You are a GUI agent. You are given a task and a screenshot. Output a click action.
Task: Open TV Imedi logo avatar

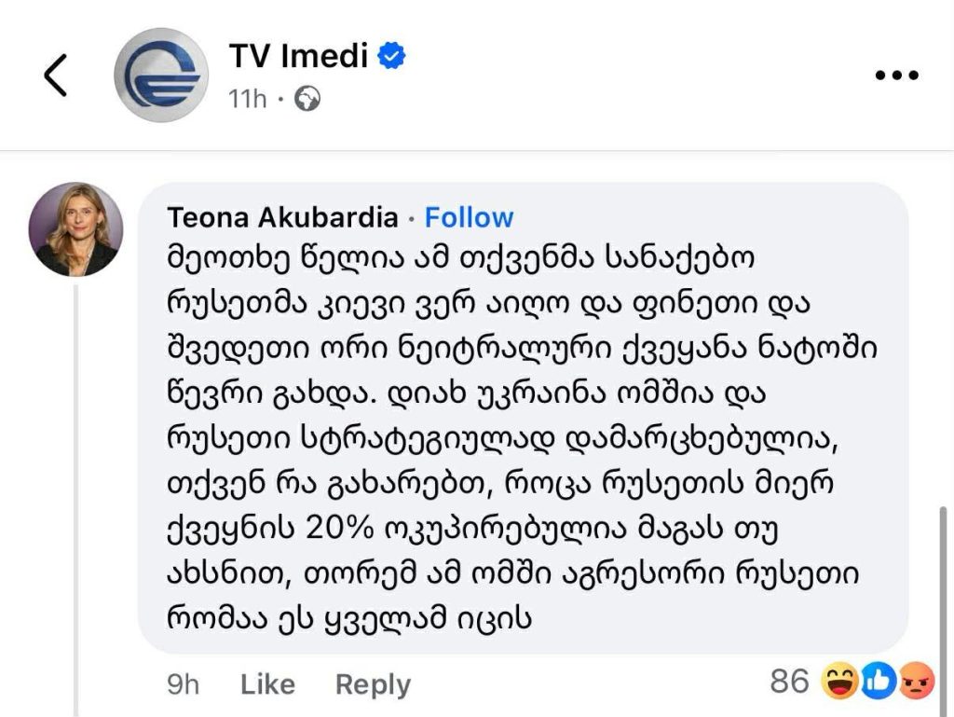click(161, 76)
